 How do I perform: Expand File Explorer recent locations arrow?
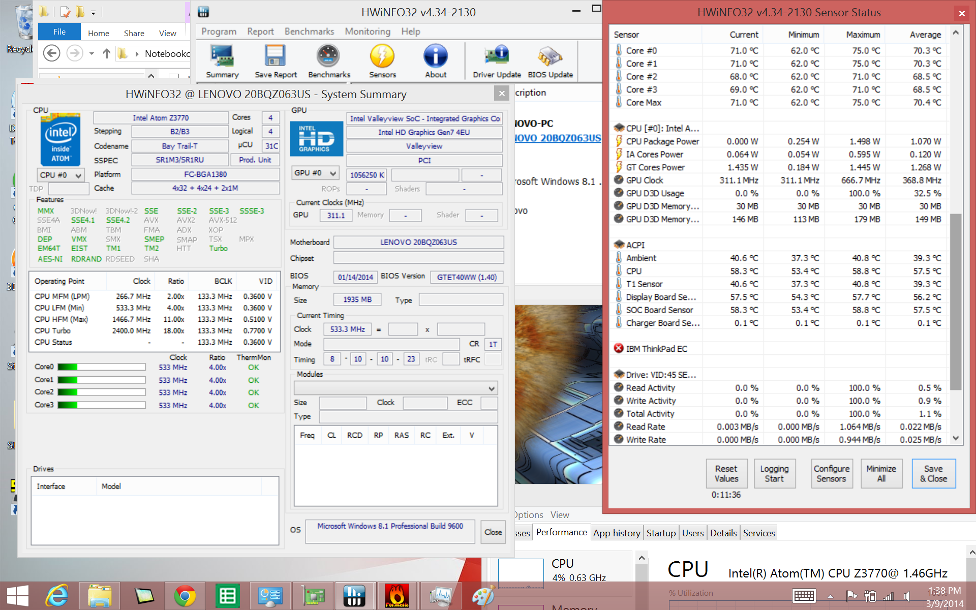[91, 53]
